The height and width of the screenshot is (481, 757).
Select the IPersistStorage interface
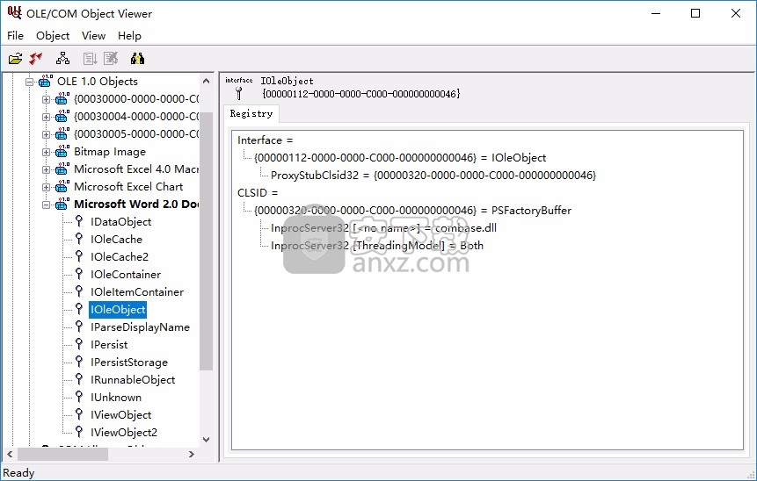(x=129, y=362)
